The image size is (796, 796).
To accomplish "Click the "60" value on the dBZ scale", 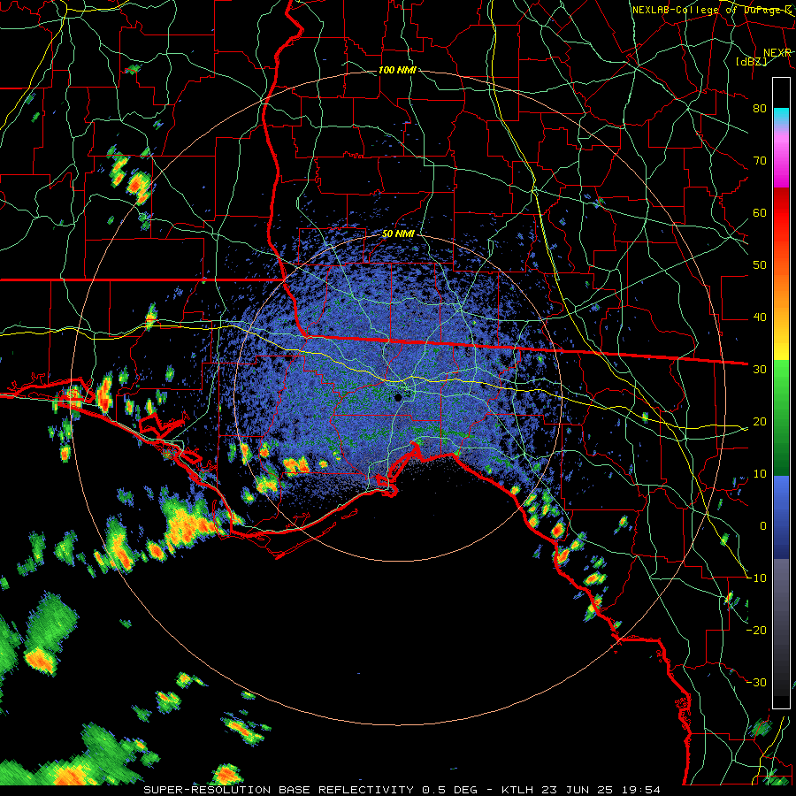I will click(x=760, y=212).
